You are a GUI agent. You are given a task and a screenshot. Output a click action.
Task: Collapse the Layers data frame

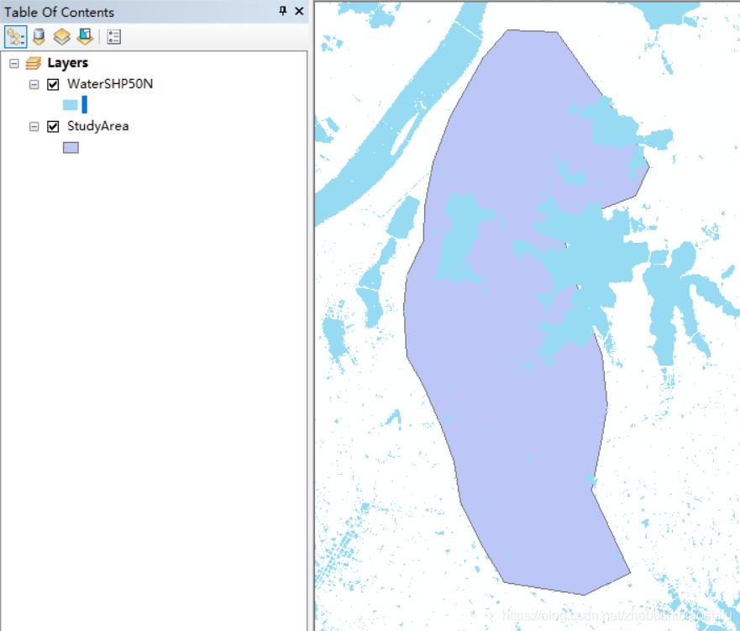[x=13, y=62]
